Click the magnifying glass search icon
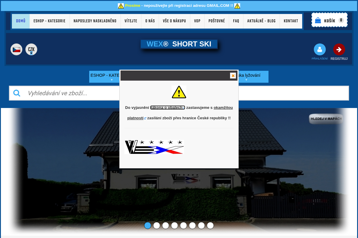The image size is (358, 238). coord(17,93)
